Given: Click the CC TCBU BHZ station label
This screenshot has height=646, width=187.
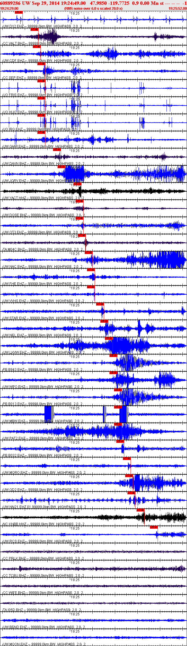Looking at the screenshot, I should [x=14, y=576].
